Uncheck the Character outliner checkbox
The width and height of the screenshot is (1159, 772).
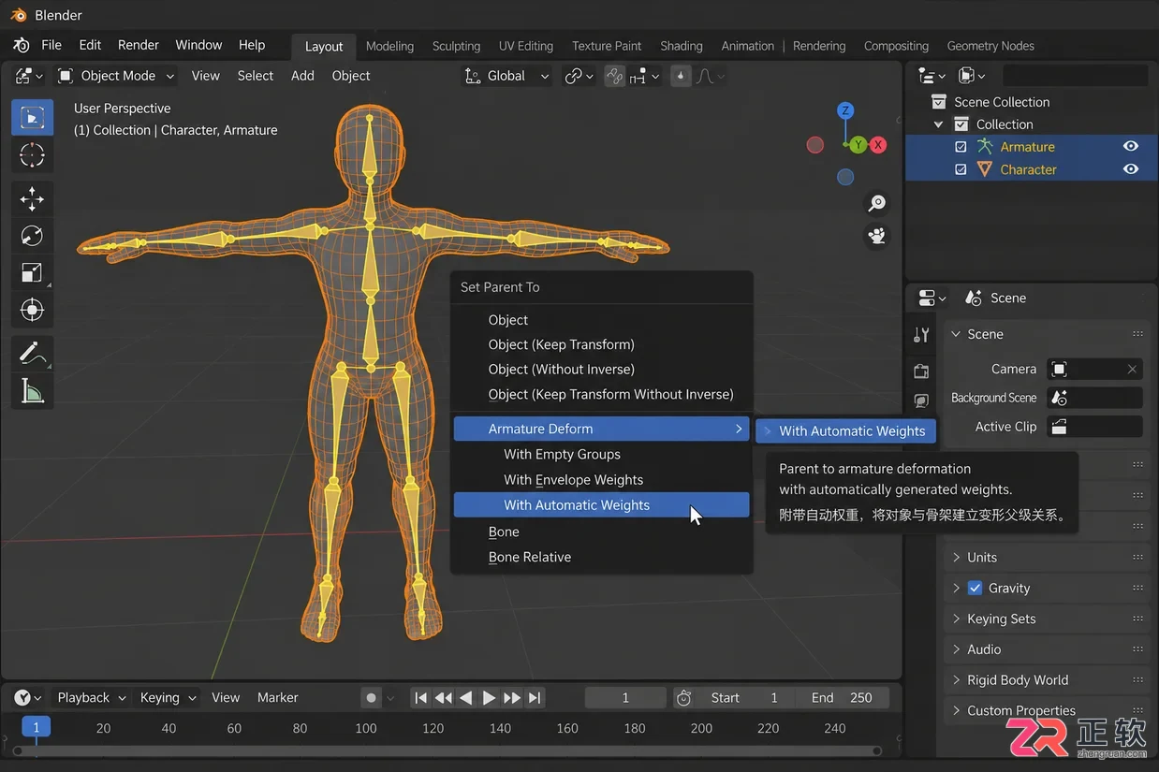click(961, 169)
